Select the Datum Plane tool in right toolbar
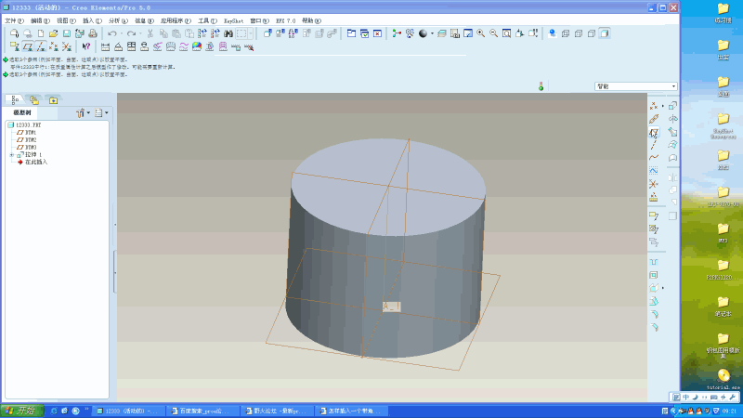 (x=654, y=132)
